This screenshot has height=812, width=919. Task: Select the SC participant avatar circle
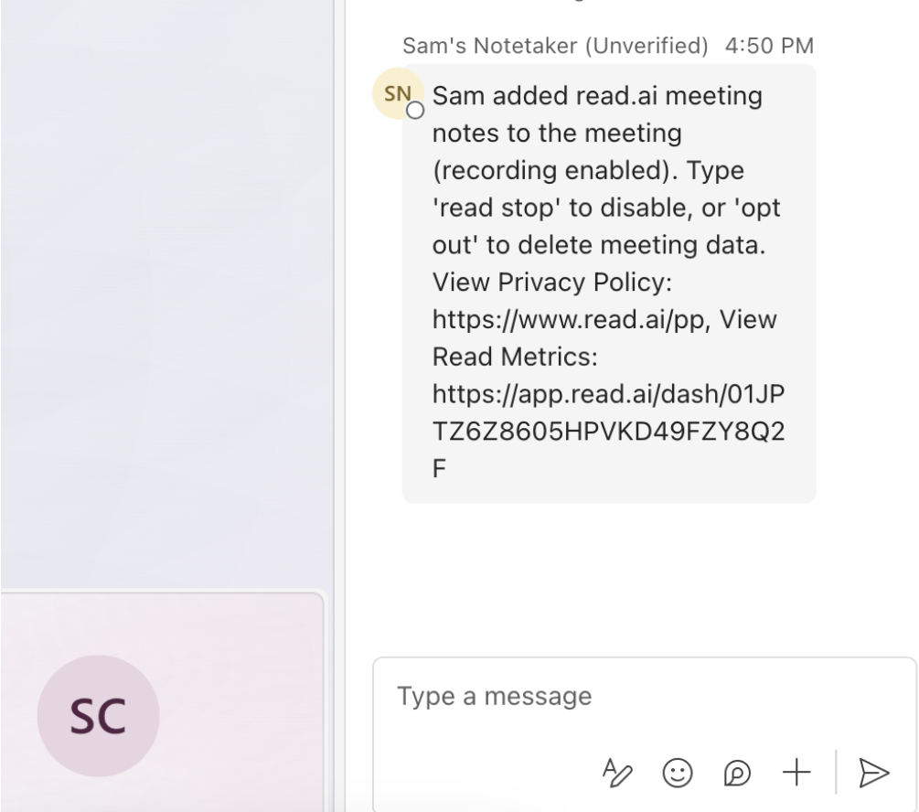pyautogui.click(x=98, y=717)
